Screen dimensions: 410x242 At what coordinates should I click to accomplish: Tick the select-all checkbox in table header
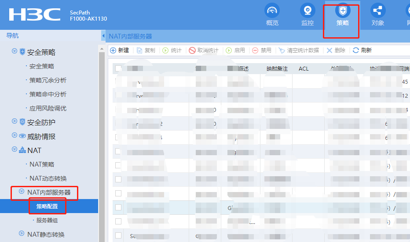tap(118, 68)
